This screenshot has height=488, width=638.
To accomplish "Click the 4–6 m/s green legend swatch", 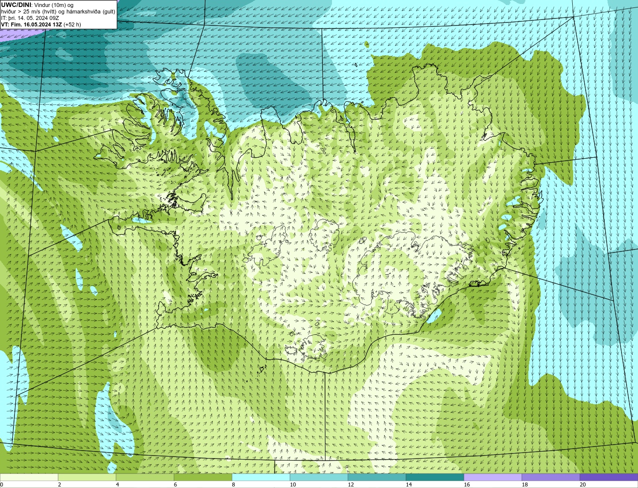I will tap(145, 477).
